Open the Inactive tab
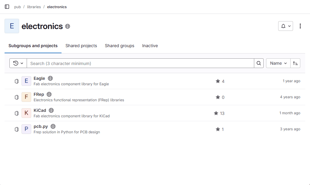Screen dimensions: 310x185 [150, 46]
